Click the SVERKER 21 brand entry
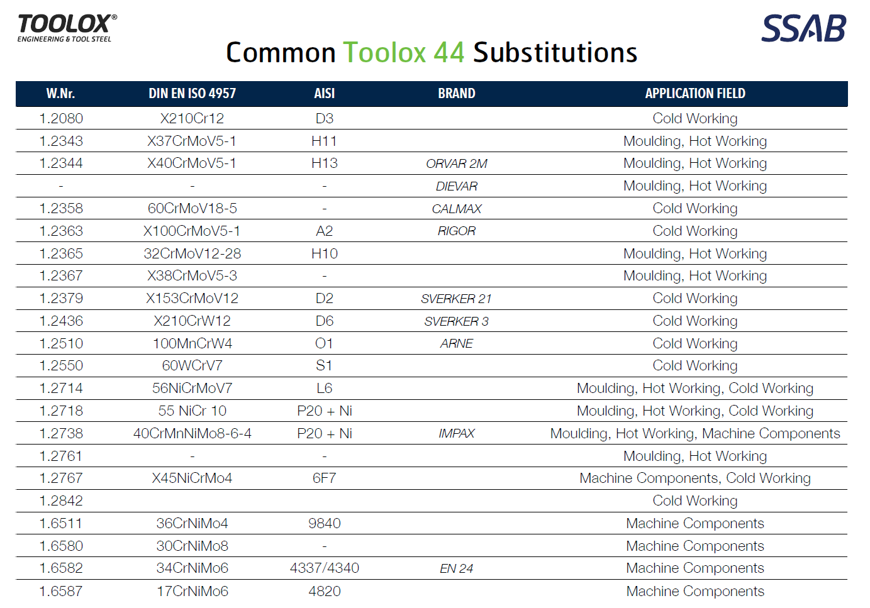Screen dimensions: 870x608 coord(457,299)
